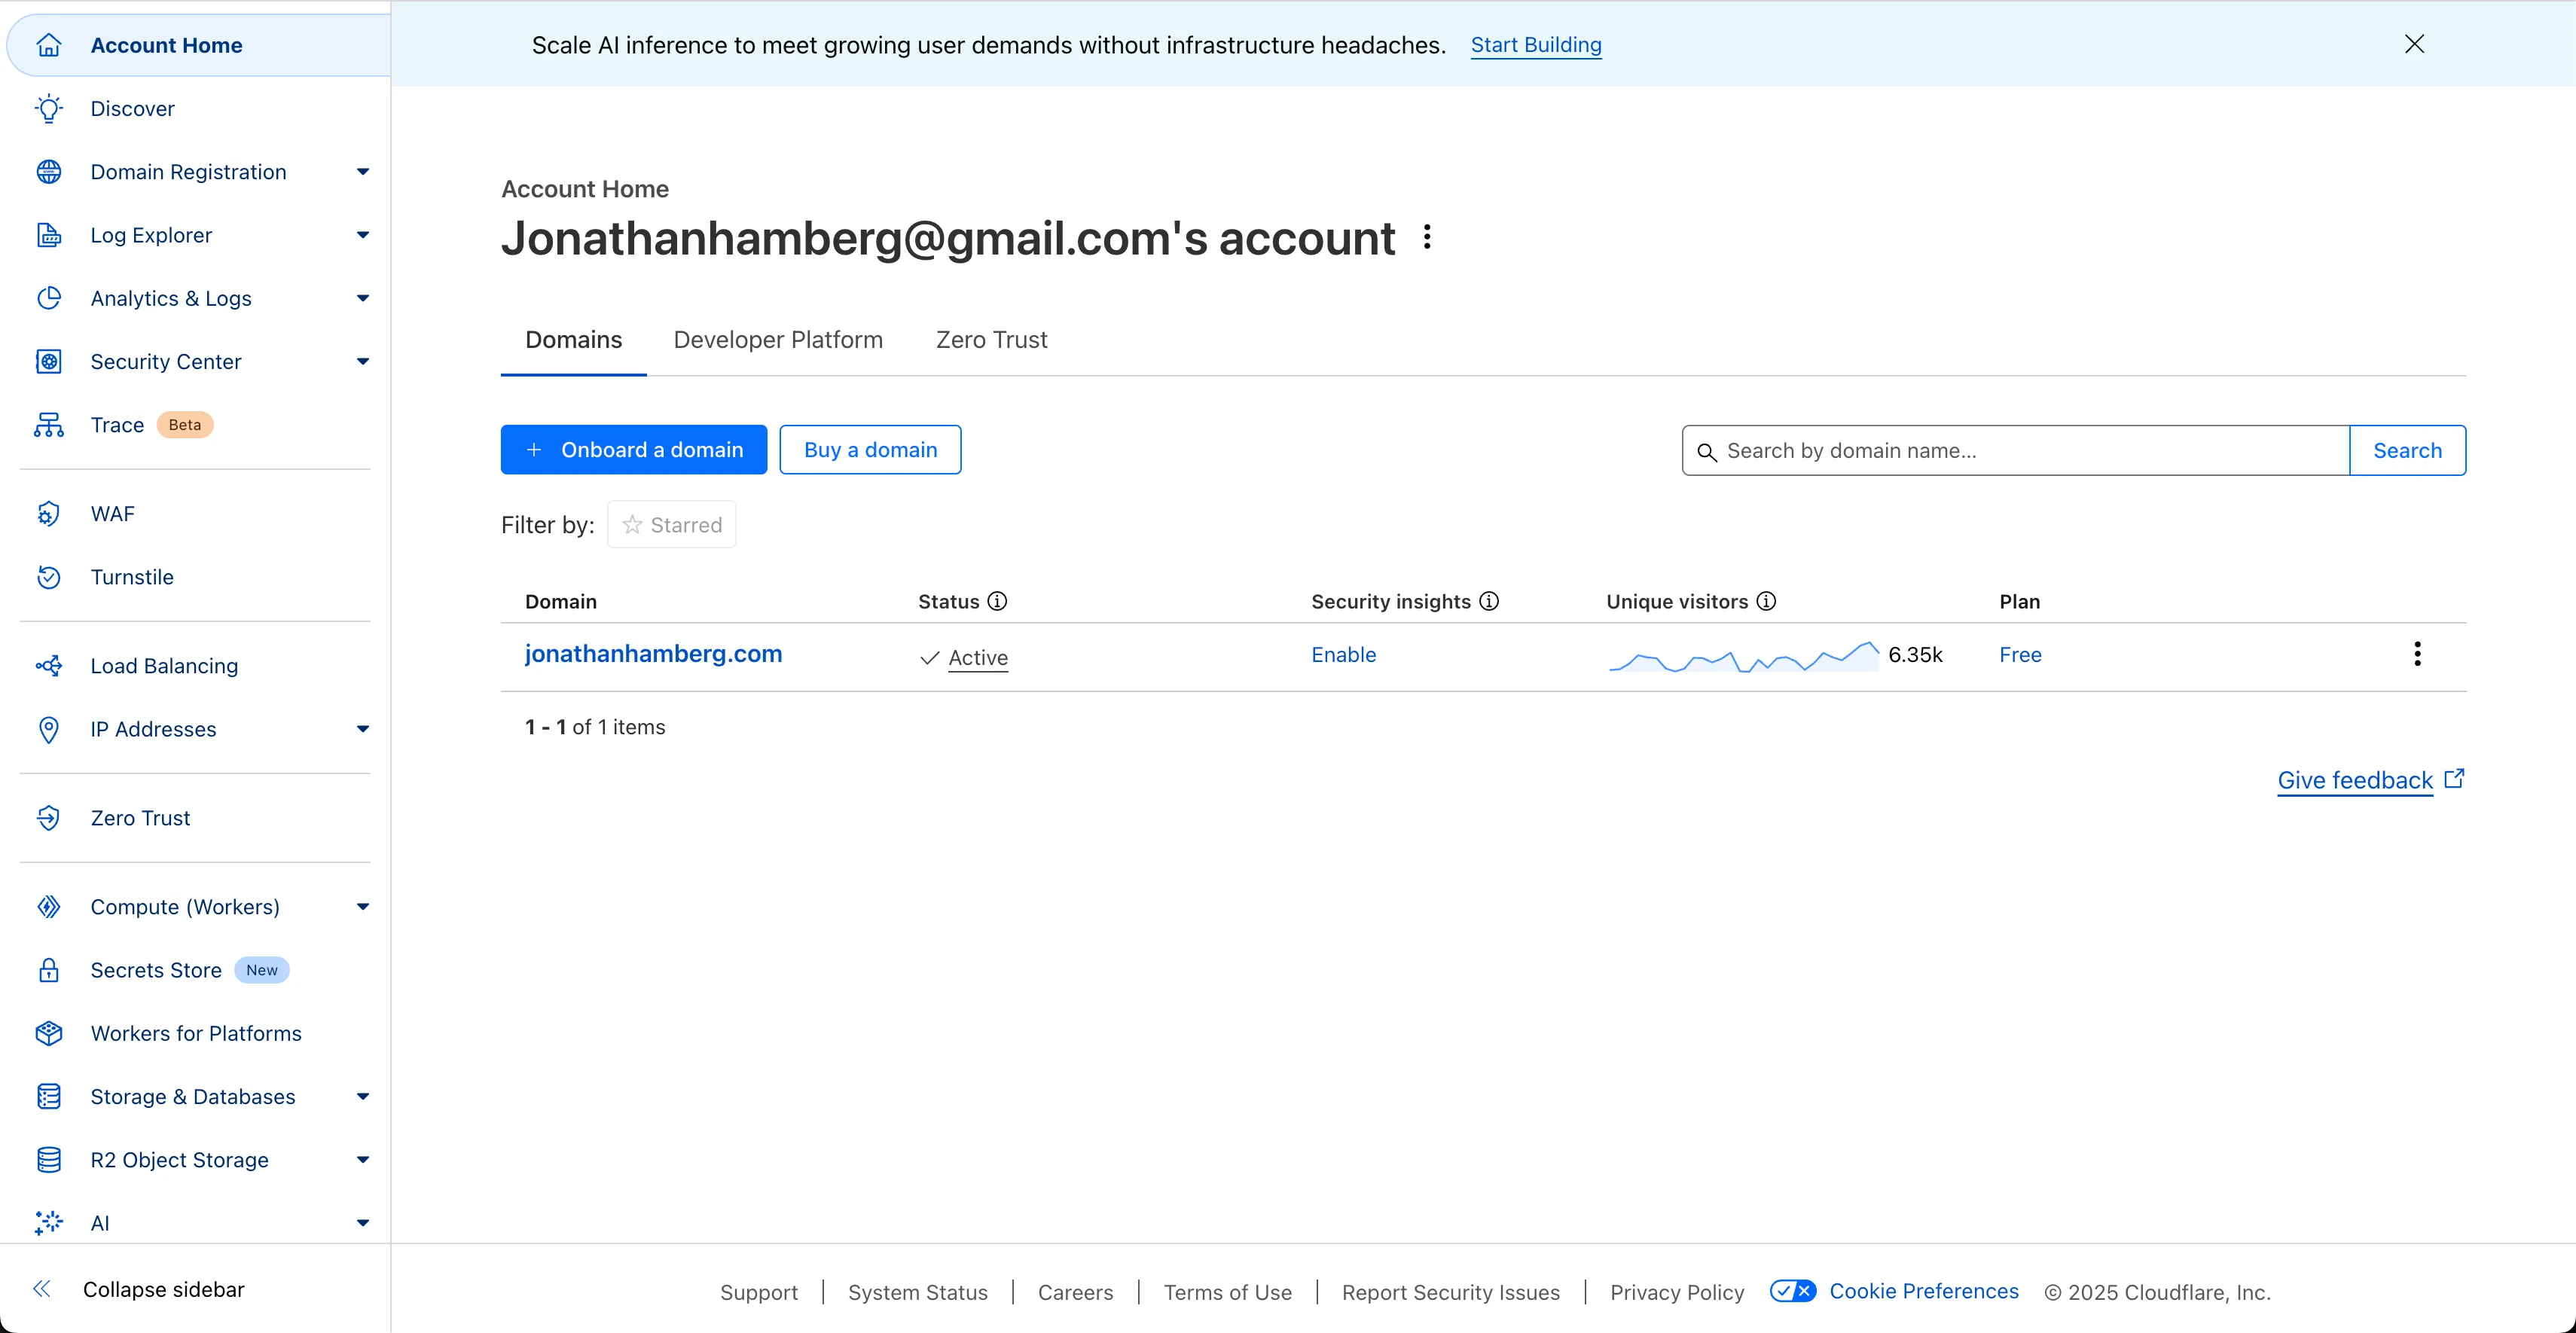Switch to the Zero Trust tab
The image size is (2576, 1333).
[991, 340]
